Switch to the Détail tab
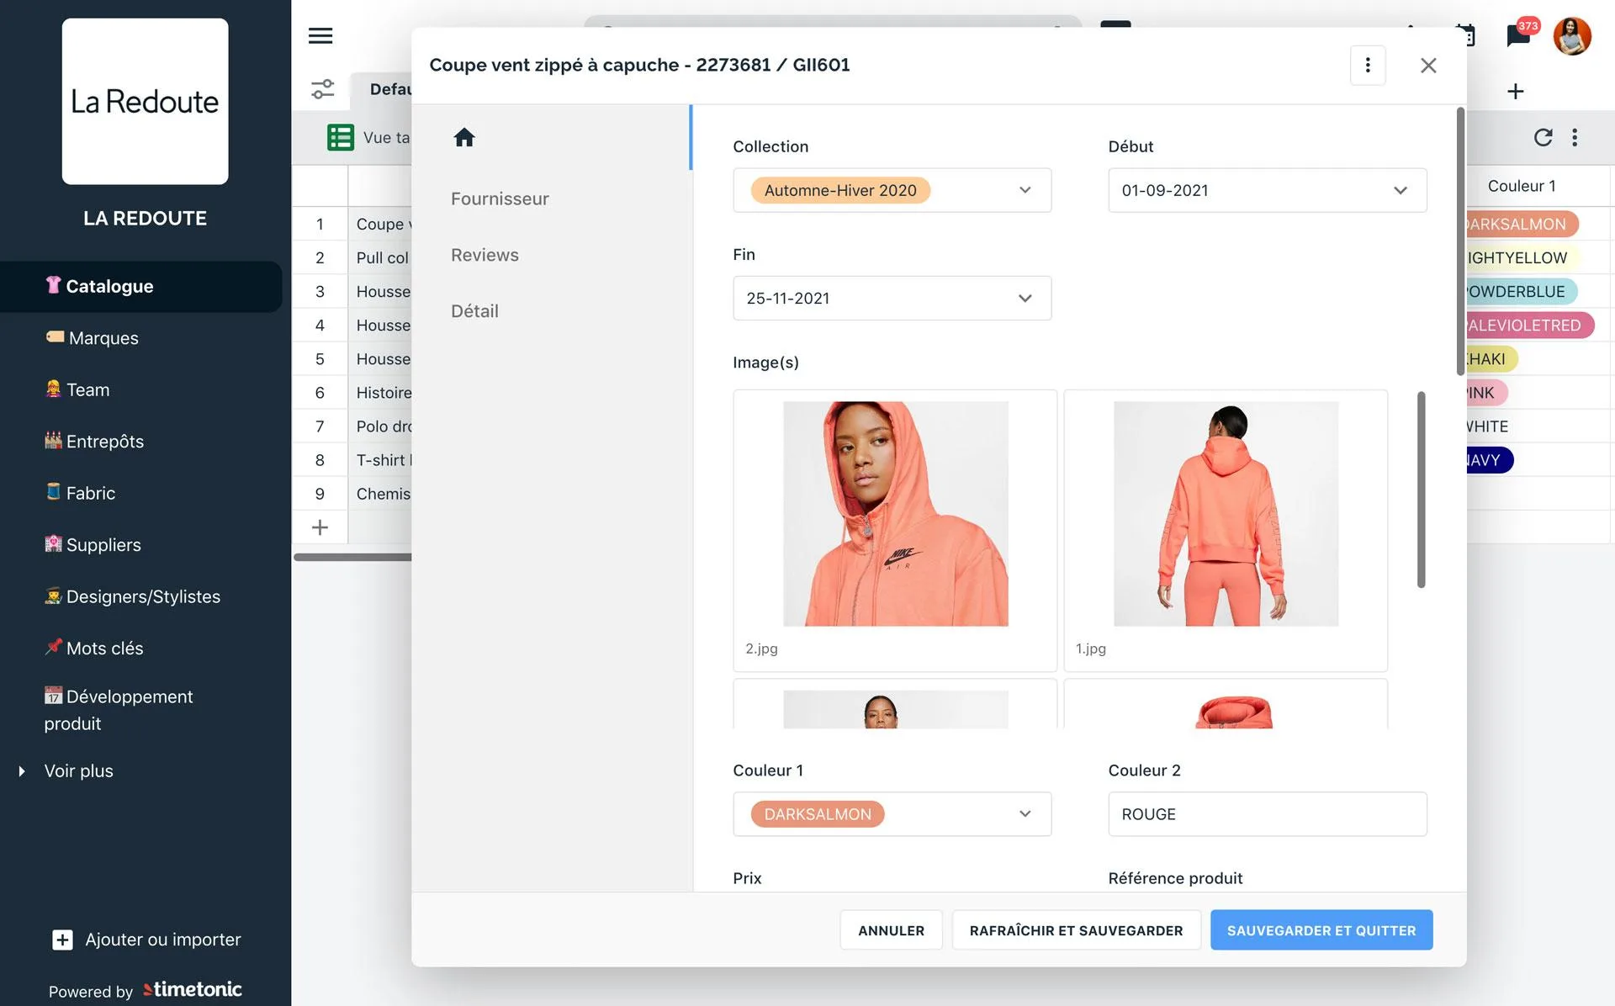Viewport: 1615px width, 1006px height. click(x=474, y=311)
